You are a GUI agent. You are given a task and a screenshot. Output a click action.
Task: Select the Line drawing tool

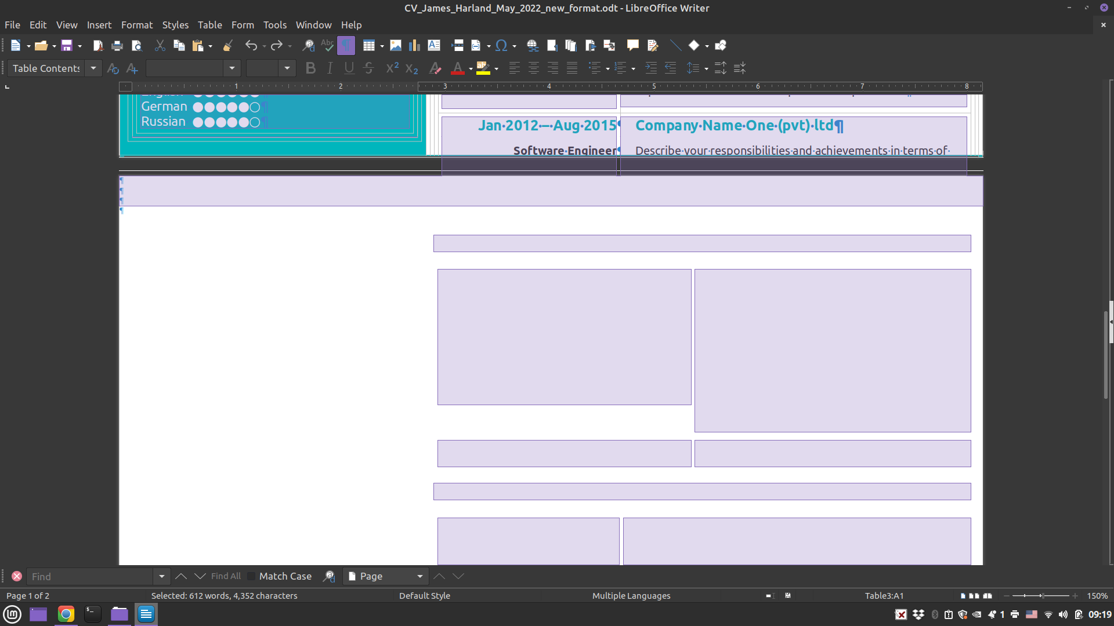click(675, 45)
